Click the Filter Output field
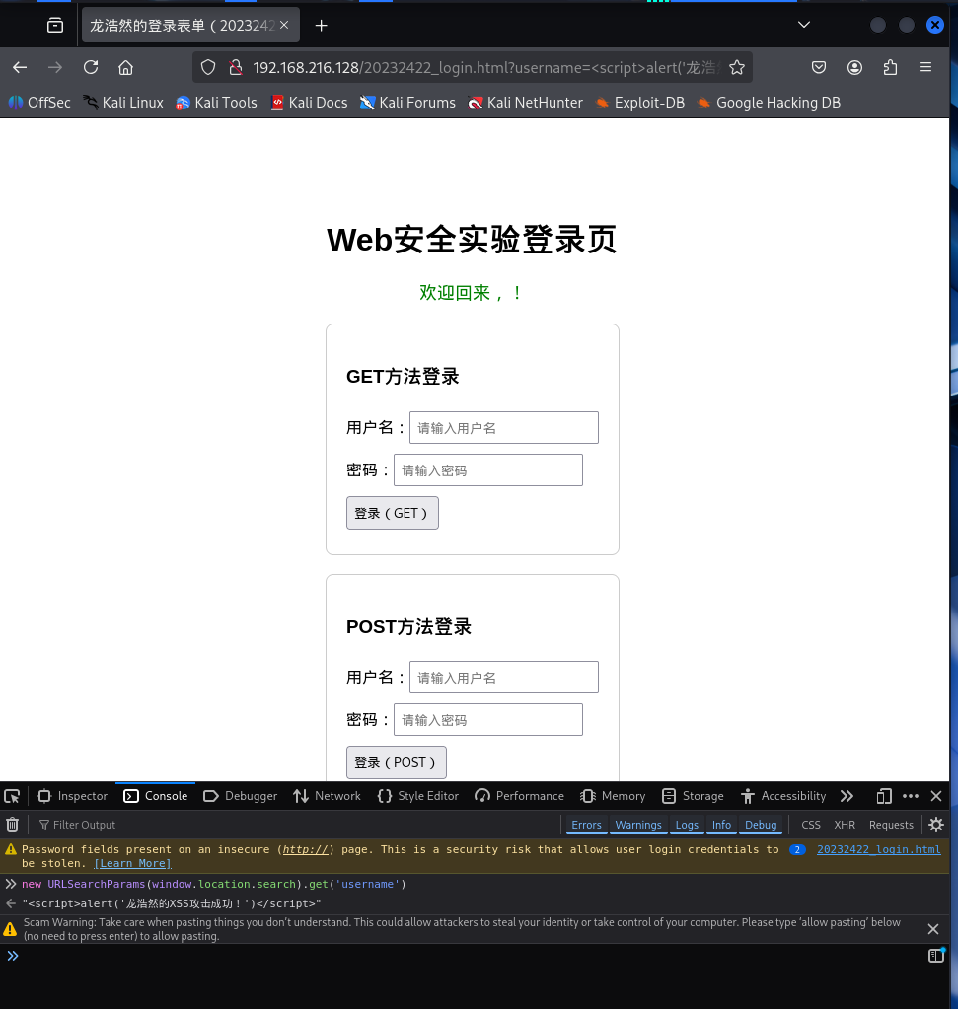The image size is (958, 1009). click(x=296, y=825)
